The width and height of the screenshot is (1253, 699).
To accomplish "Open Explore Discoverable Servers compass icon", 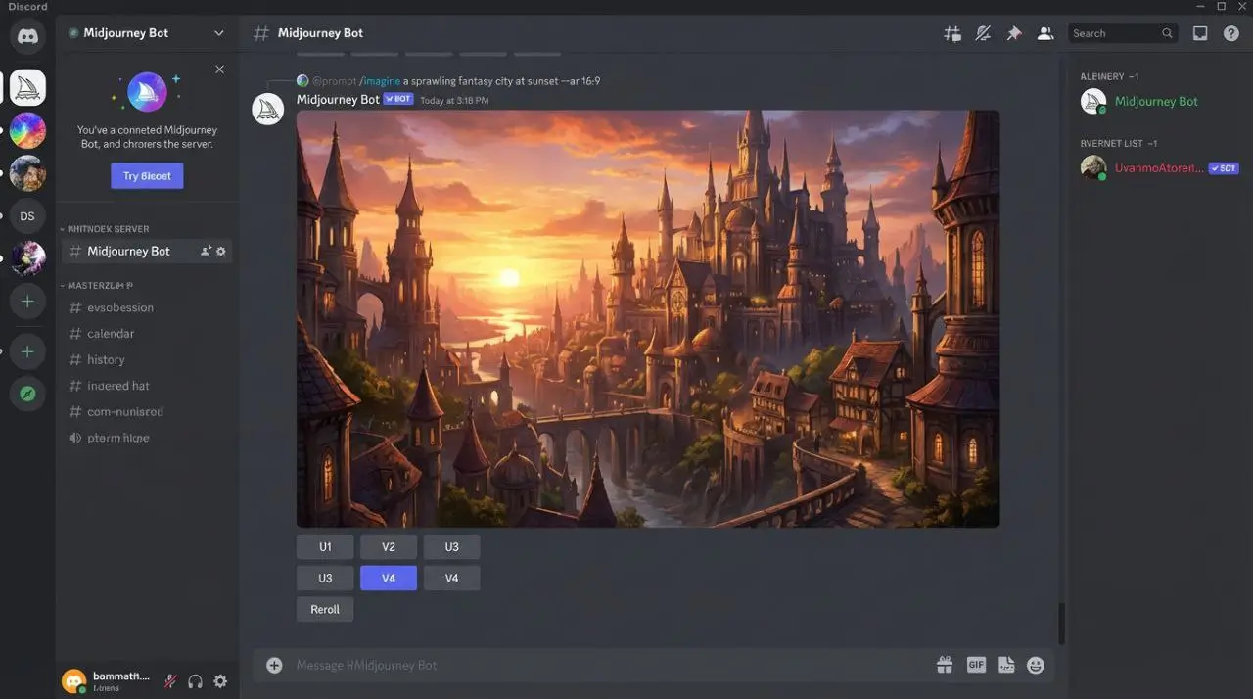I will (x=27, y=394).
